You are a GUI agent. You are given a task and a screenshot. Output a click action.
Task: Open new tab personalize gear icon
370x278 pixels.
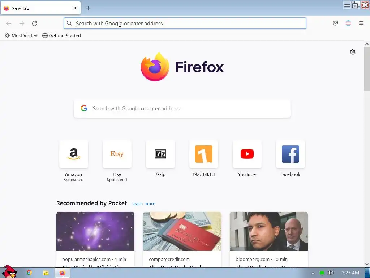point(353,52)
